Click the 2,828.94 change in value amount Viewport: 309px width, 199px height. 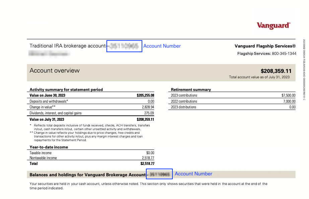point(148,107)
